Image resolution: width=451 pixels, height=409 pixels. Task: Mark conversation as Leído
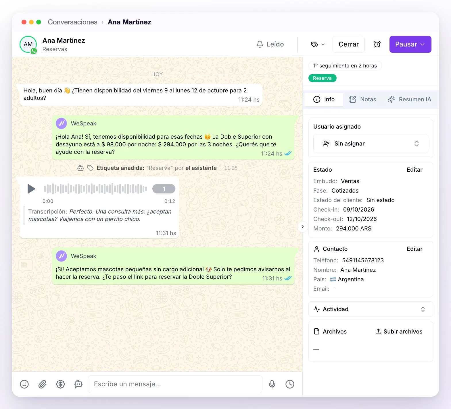click(x=270, y=44)
